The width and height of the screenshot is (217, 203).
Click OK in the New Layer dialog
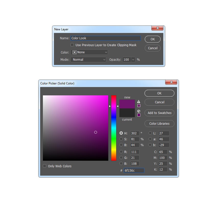(x=152, y=39)
